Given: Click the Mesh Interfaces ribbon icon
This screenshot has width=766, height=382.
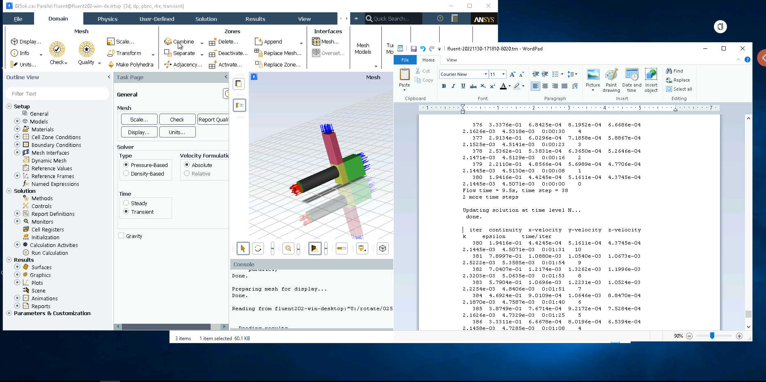Looking at the screenshot, I should coord(316,41).
